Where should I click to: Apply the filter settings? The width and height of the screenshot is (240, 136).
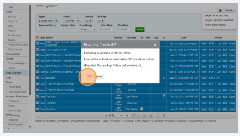tap(140, 30)
